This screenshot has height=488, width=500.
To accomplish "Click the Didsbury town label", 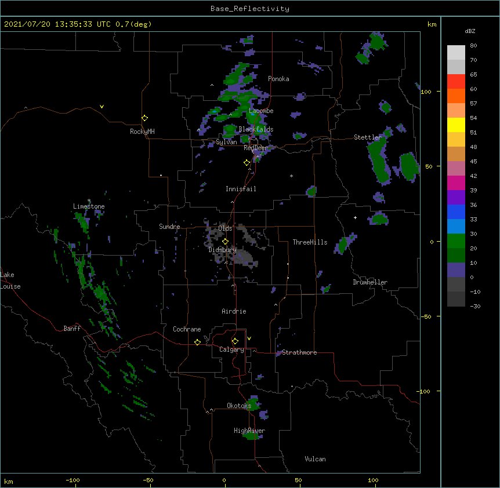I will pos(222,250).
